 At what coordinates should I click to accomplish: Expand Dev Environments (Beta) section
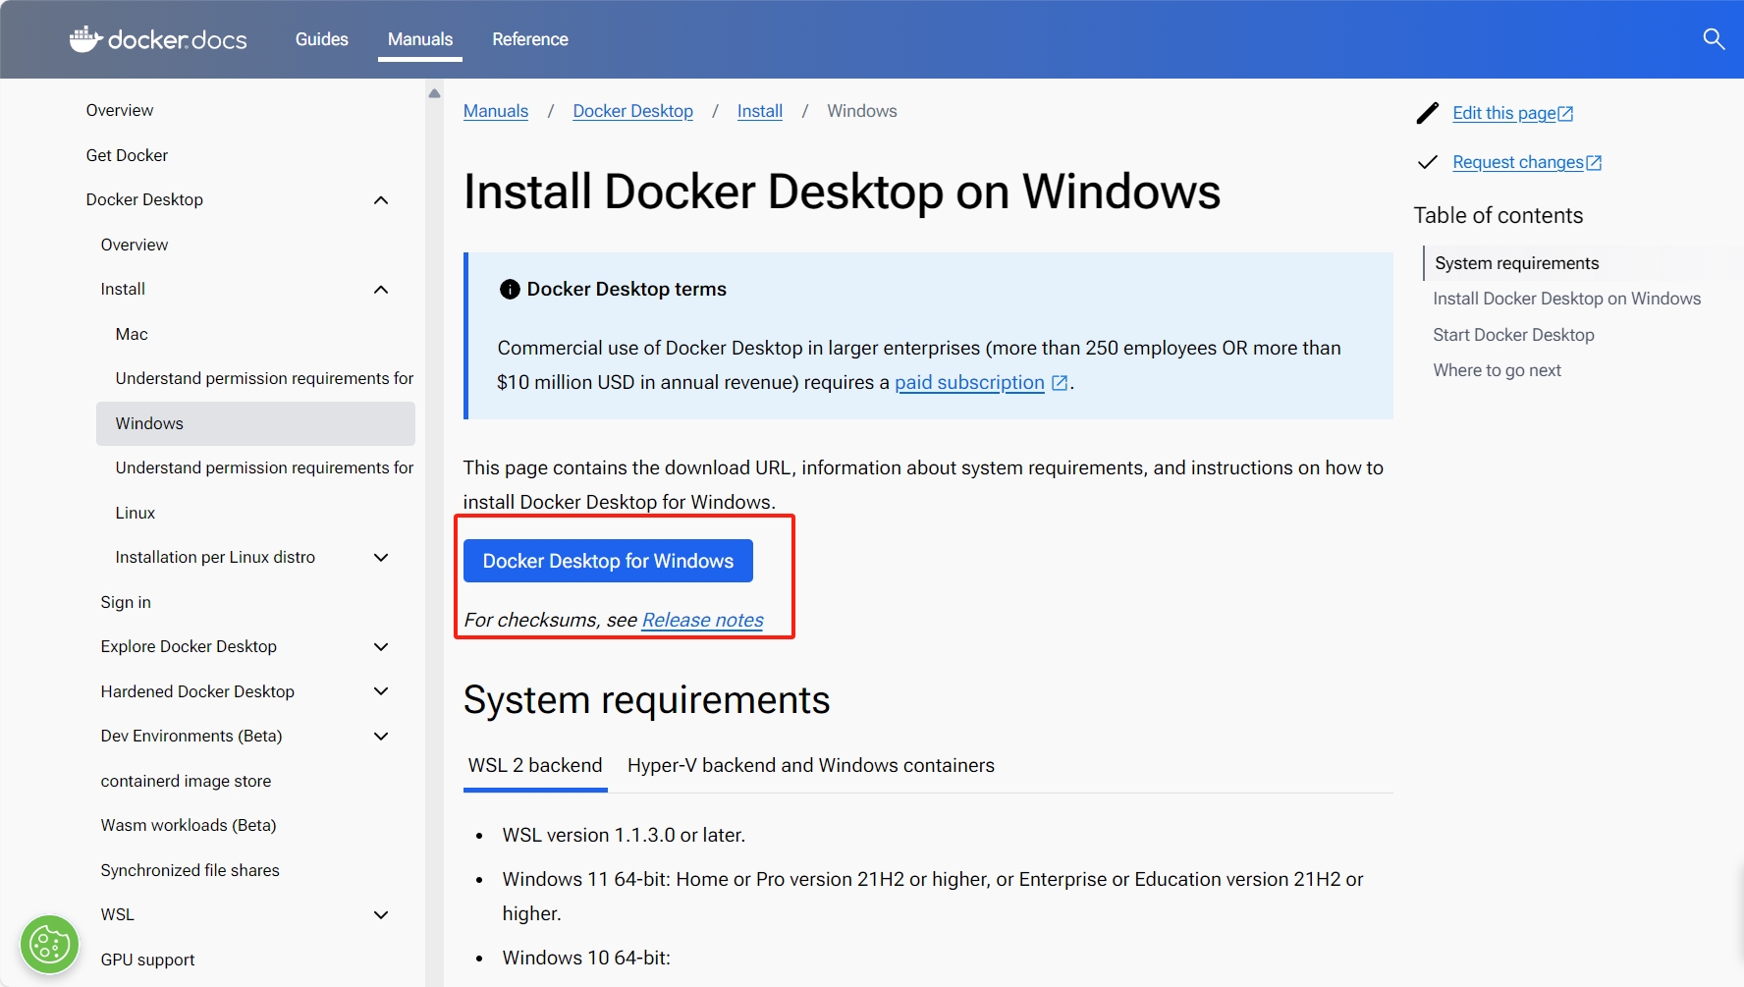click(x=381, y=737)
